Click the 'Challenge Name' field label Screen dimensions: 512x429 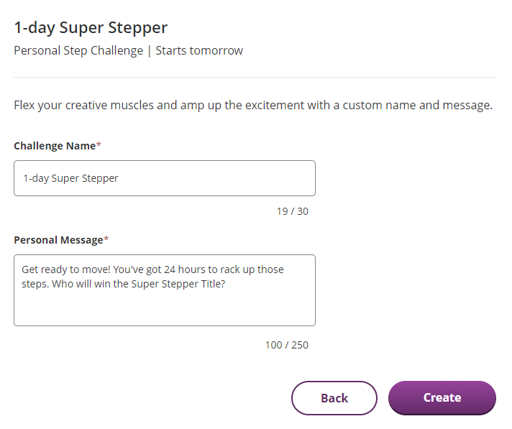tap(55, 146)
